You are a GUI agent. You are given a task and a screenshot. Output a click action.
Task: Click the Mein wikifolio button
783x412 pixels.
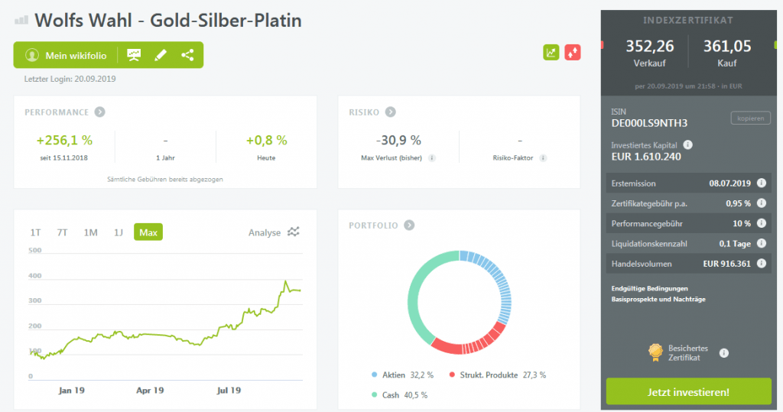(x=60, y=55)
